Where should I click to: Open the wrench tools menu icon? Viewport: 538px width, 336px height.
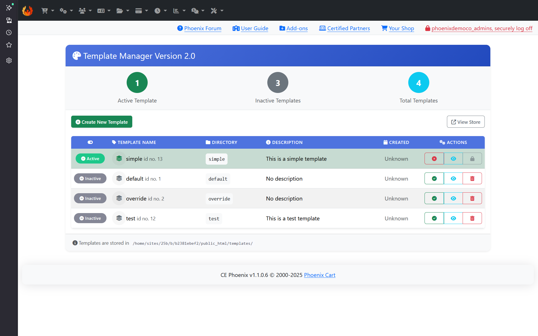pos(214,11)
